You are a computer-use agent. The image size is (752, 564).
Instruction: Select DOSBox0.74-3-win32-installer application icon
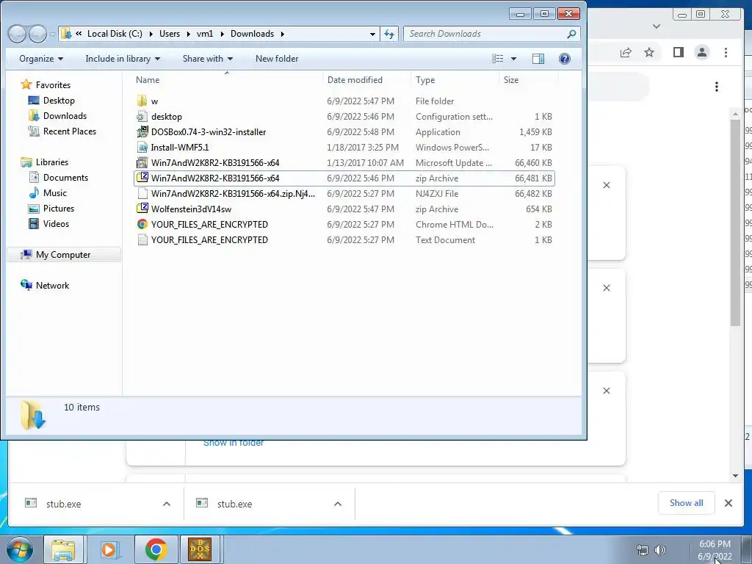142,131
